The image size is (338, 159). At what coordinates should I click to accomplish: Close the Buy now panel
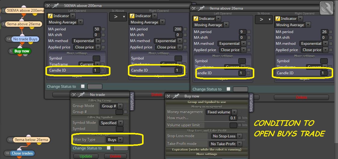point(169,96)
